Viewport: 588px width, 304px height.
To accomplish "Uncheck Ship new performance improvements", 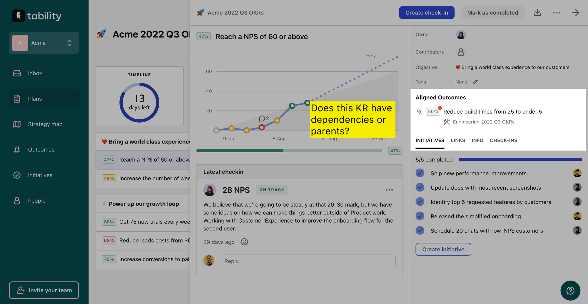I will click(x=420, y=173).
